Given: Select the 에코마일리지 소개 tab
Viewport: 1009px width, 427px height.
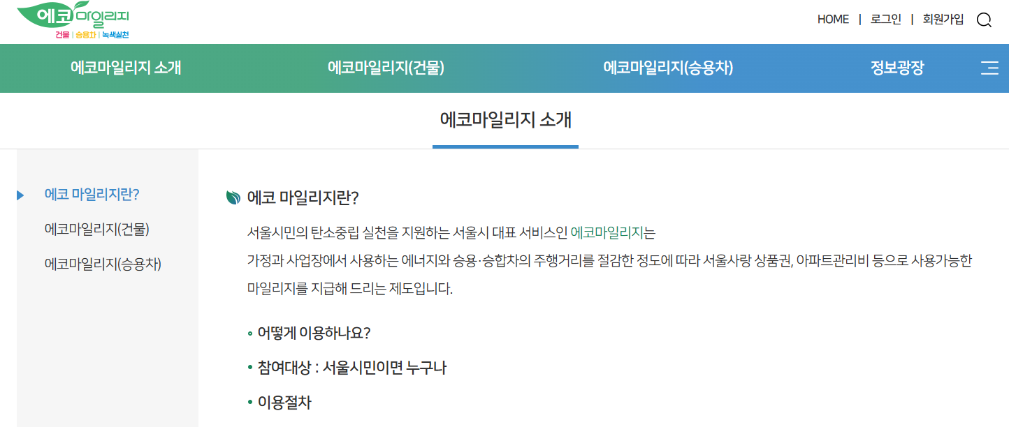Looking at the screenshot, I should [x=505, y=120].
